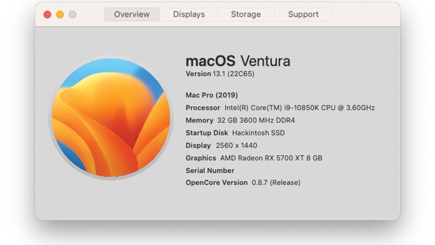This screenshot has height=245, width=435.
Task: Click the Serial Number label
Action: pyautogui.click(x=210, y=171)
